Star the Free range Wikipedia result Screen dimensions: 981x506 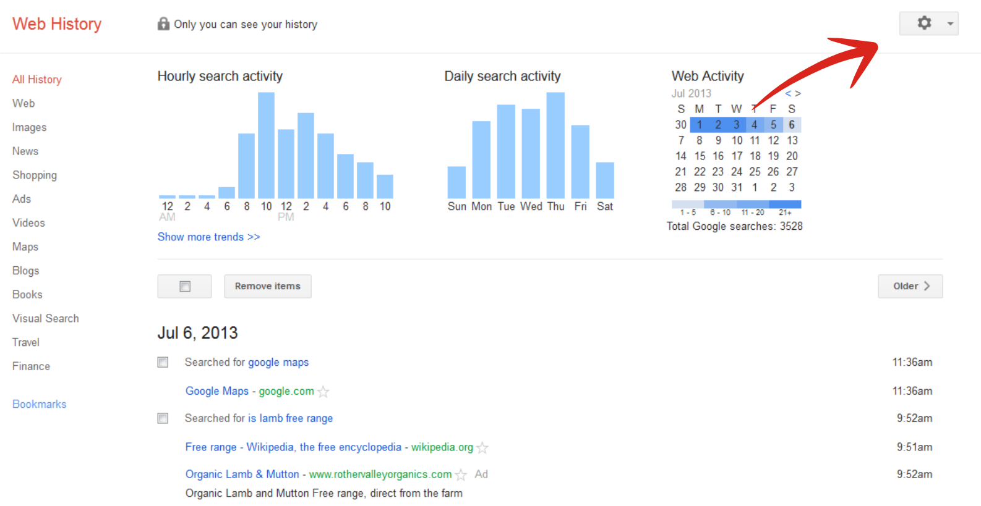pos(482,448)
